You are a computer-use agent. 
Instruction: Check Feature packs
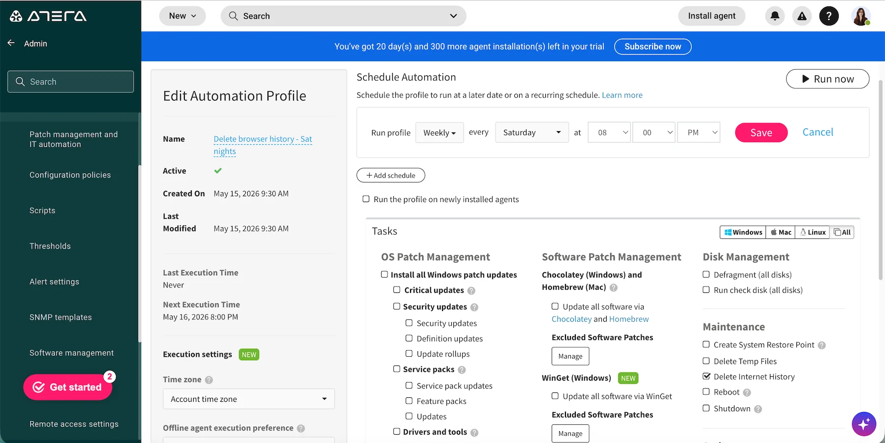tap(409, 400)
